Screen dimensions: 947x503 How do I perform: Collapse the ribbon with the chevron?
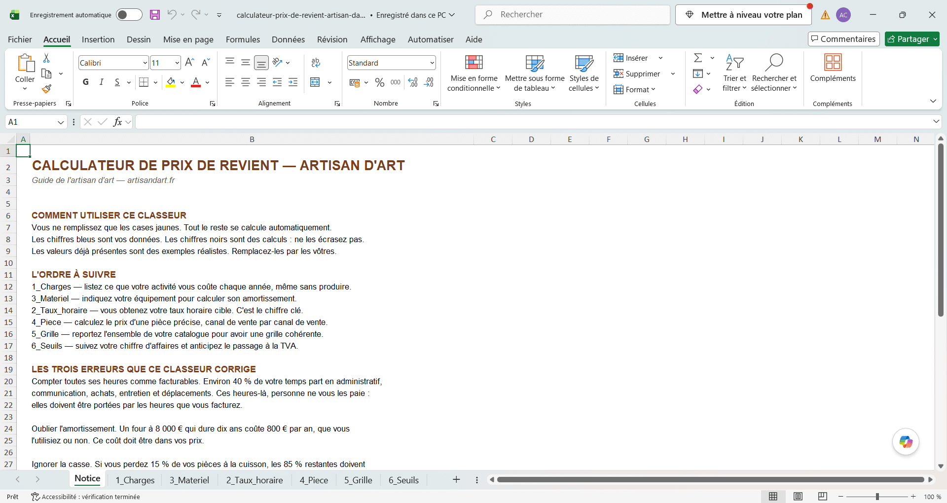coord(933,101)
